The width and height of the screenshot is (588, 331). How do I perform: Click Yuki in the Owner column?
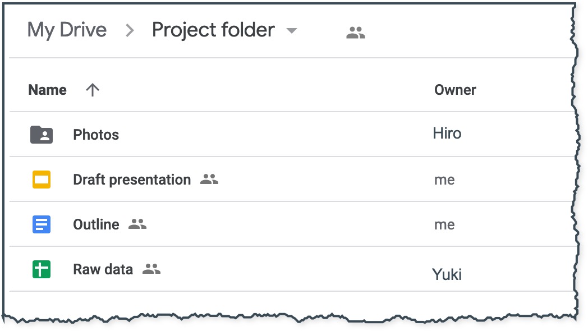[x=445, y=274]
